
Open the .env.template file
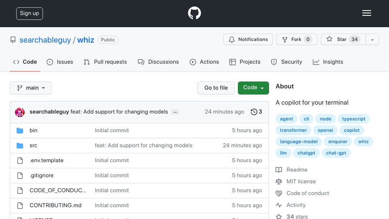[46, 161]
